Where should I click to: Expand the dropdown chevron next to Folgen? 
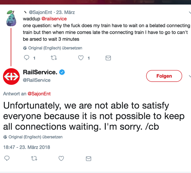(x=190, y=76)
